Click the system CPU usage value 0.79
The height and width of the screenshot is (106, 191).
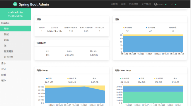point(86,31)
